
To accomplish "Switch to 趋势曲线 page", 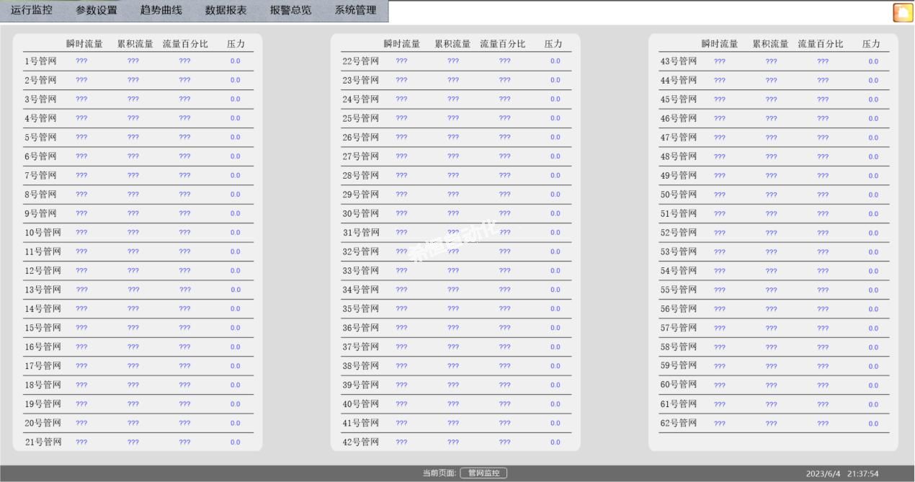I will (161, 11).
